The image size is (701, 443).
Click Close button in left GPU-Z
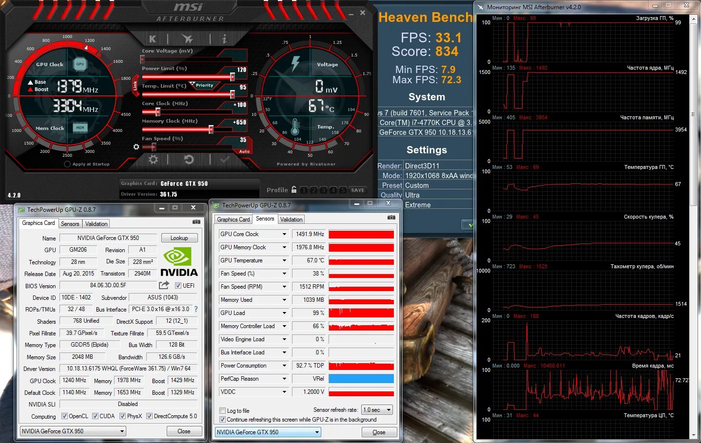(x=184, y=431)
